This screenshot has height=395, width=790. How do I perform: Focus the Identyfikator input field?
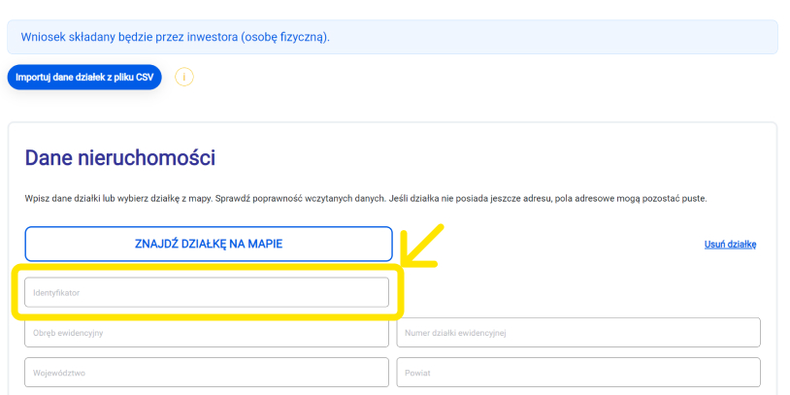pos(206,292)
